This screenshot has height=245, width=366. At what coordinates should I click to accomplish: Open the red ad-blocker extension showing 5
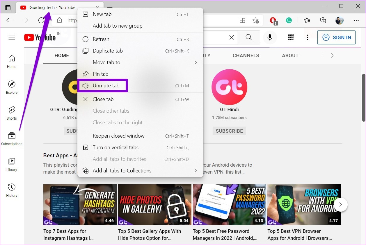click(273, 21)
